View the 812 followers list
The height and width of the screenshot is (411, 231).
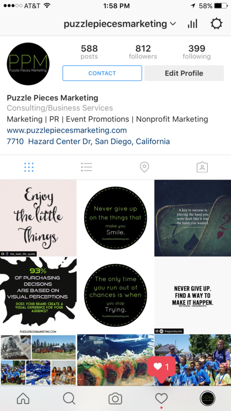pos(143,52)
